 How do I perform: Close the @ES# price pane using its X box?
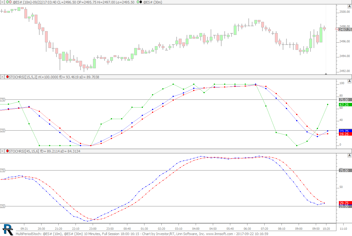2,2
